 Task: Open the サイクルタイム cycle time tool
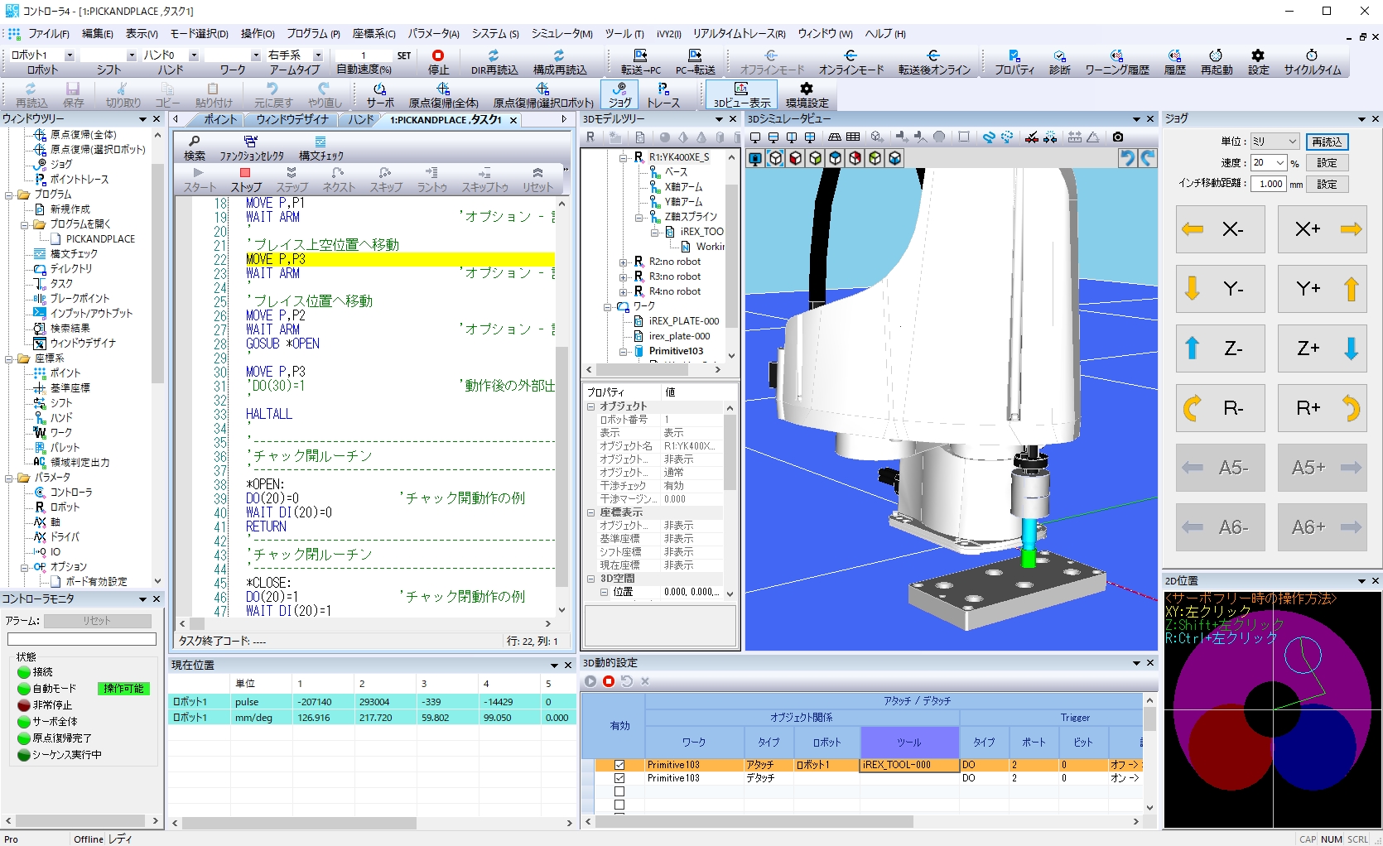(1312, 61)
